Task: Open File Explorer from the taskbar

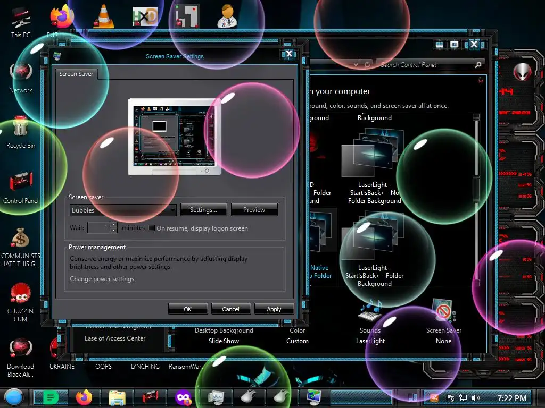Action: point(117,397)
